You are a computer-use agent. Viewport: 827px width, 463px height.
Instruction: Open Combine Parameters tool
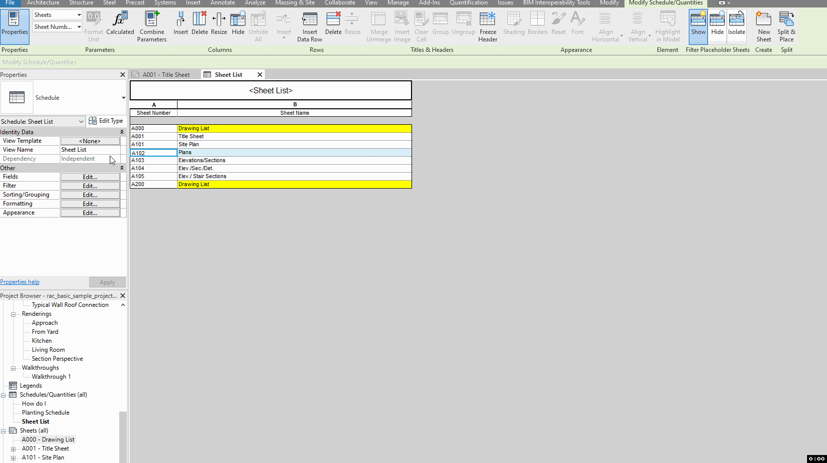point(152,27)
